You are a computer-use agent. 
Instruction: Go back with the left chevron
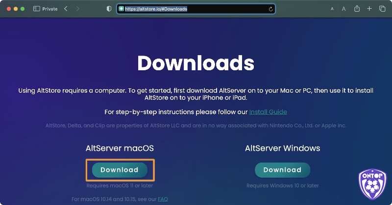click(x=66, y=9)
